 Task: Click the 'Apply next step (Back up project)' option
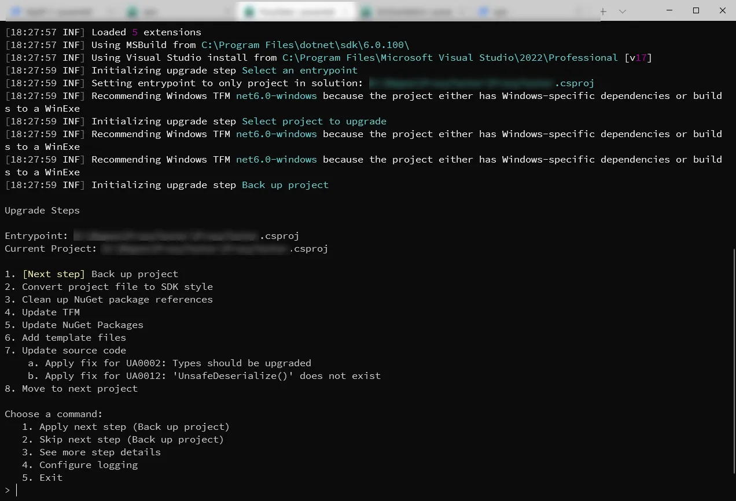(x=134, y=427)
